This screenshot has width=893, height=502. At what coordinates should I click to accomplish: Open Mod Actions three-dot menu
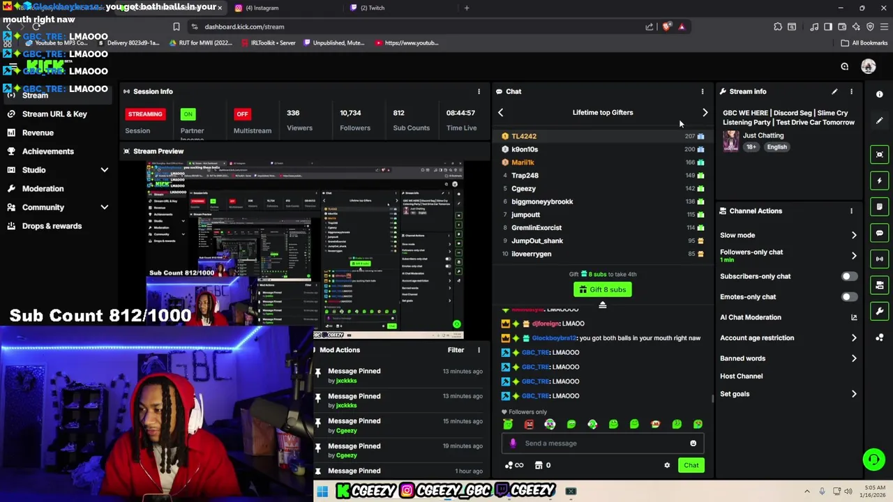(479, 350)
